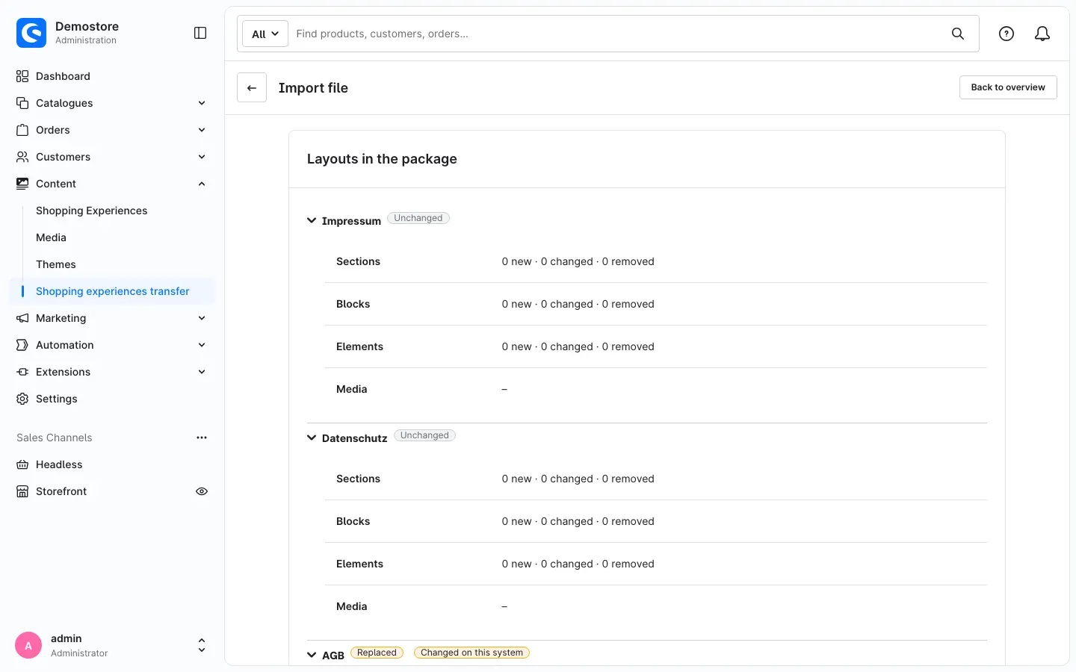This screenshot has width=1076, height=672.
Task: Click the Layouts in the package heading
Action: [x=382, y=159]
